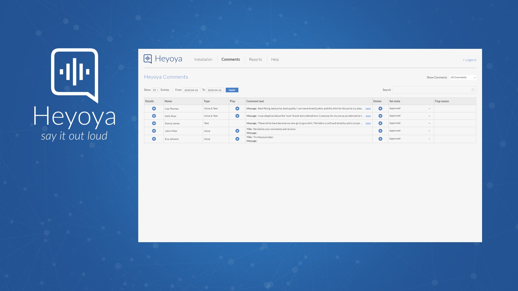Play John Miller voice comment
This screenshot has height=291, width=518.
point(237,131)
